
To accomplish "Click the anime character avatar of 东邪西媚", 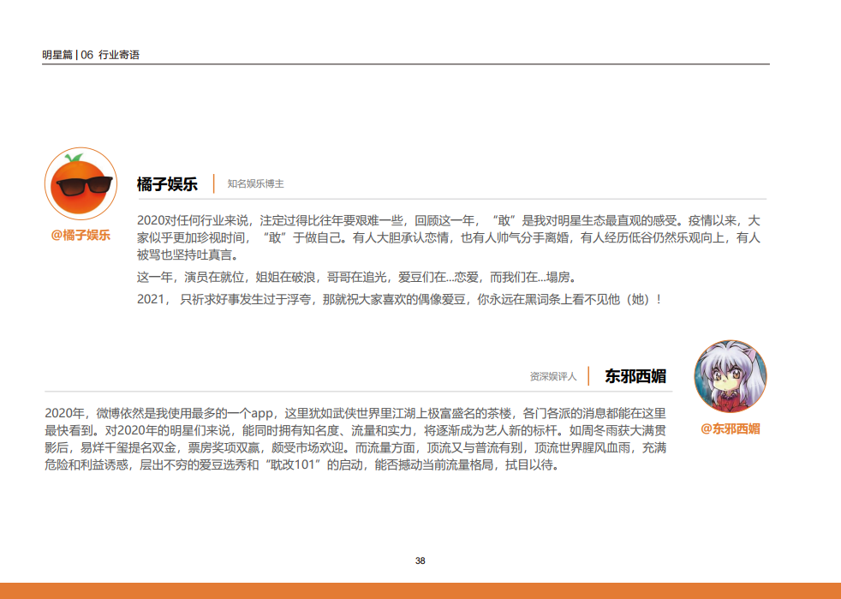I will (730, 376).
